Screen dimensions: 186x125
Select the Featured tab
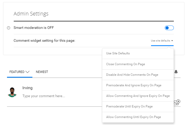(x=17, y=72)
